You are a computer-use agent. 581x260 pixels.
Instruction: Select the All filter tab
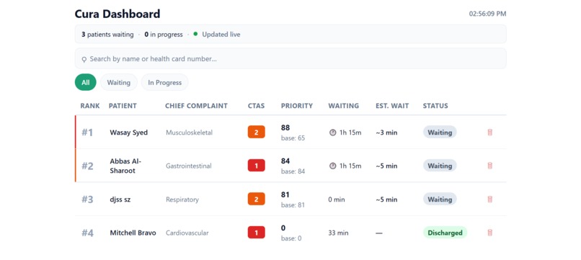click(x=86, y=82)
